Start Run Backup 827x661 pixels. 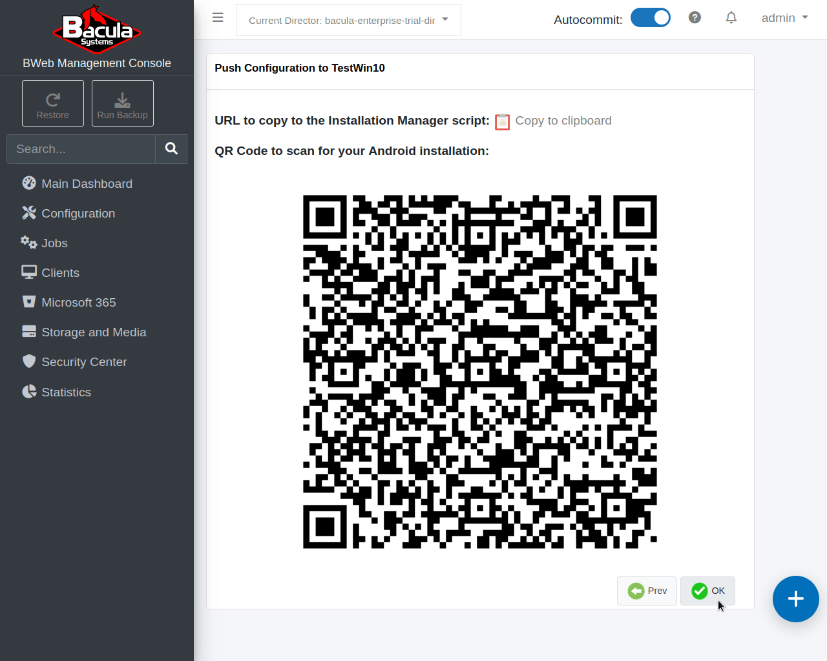click(x=123, y=103)
